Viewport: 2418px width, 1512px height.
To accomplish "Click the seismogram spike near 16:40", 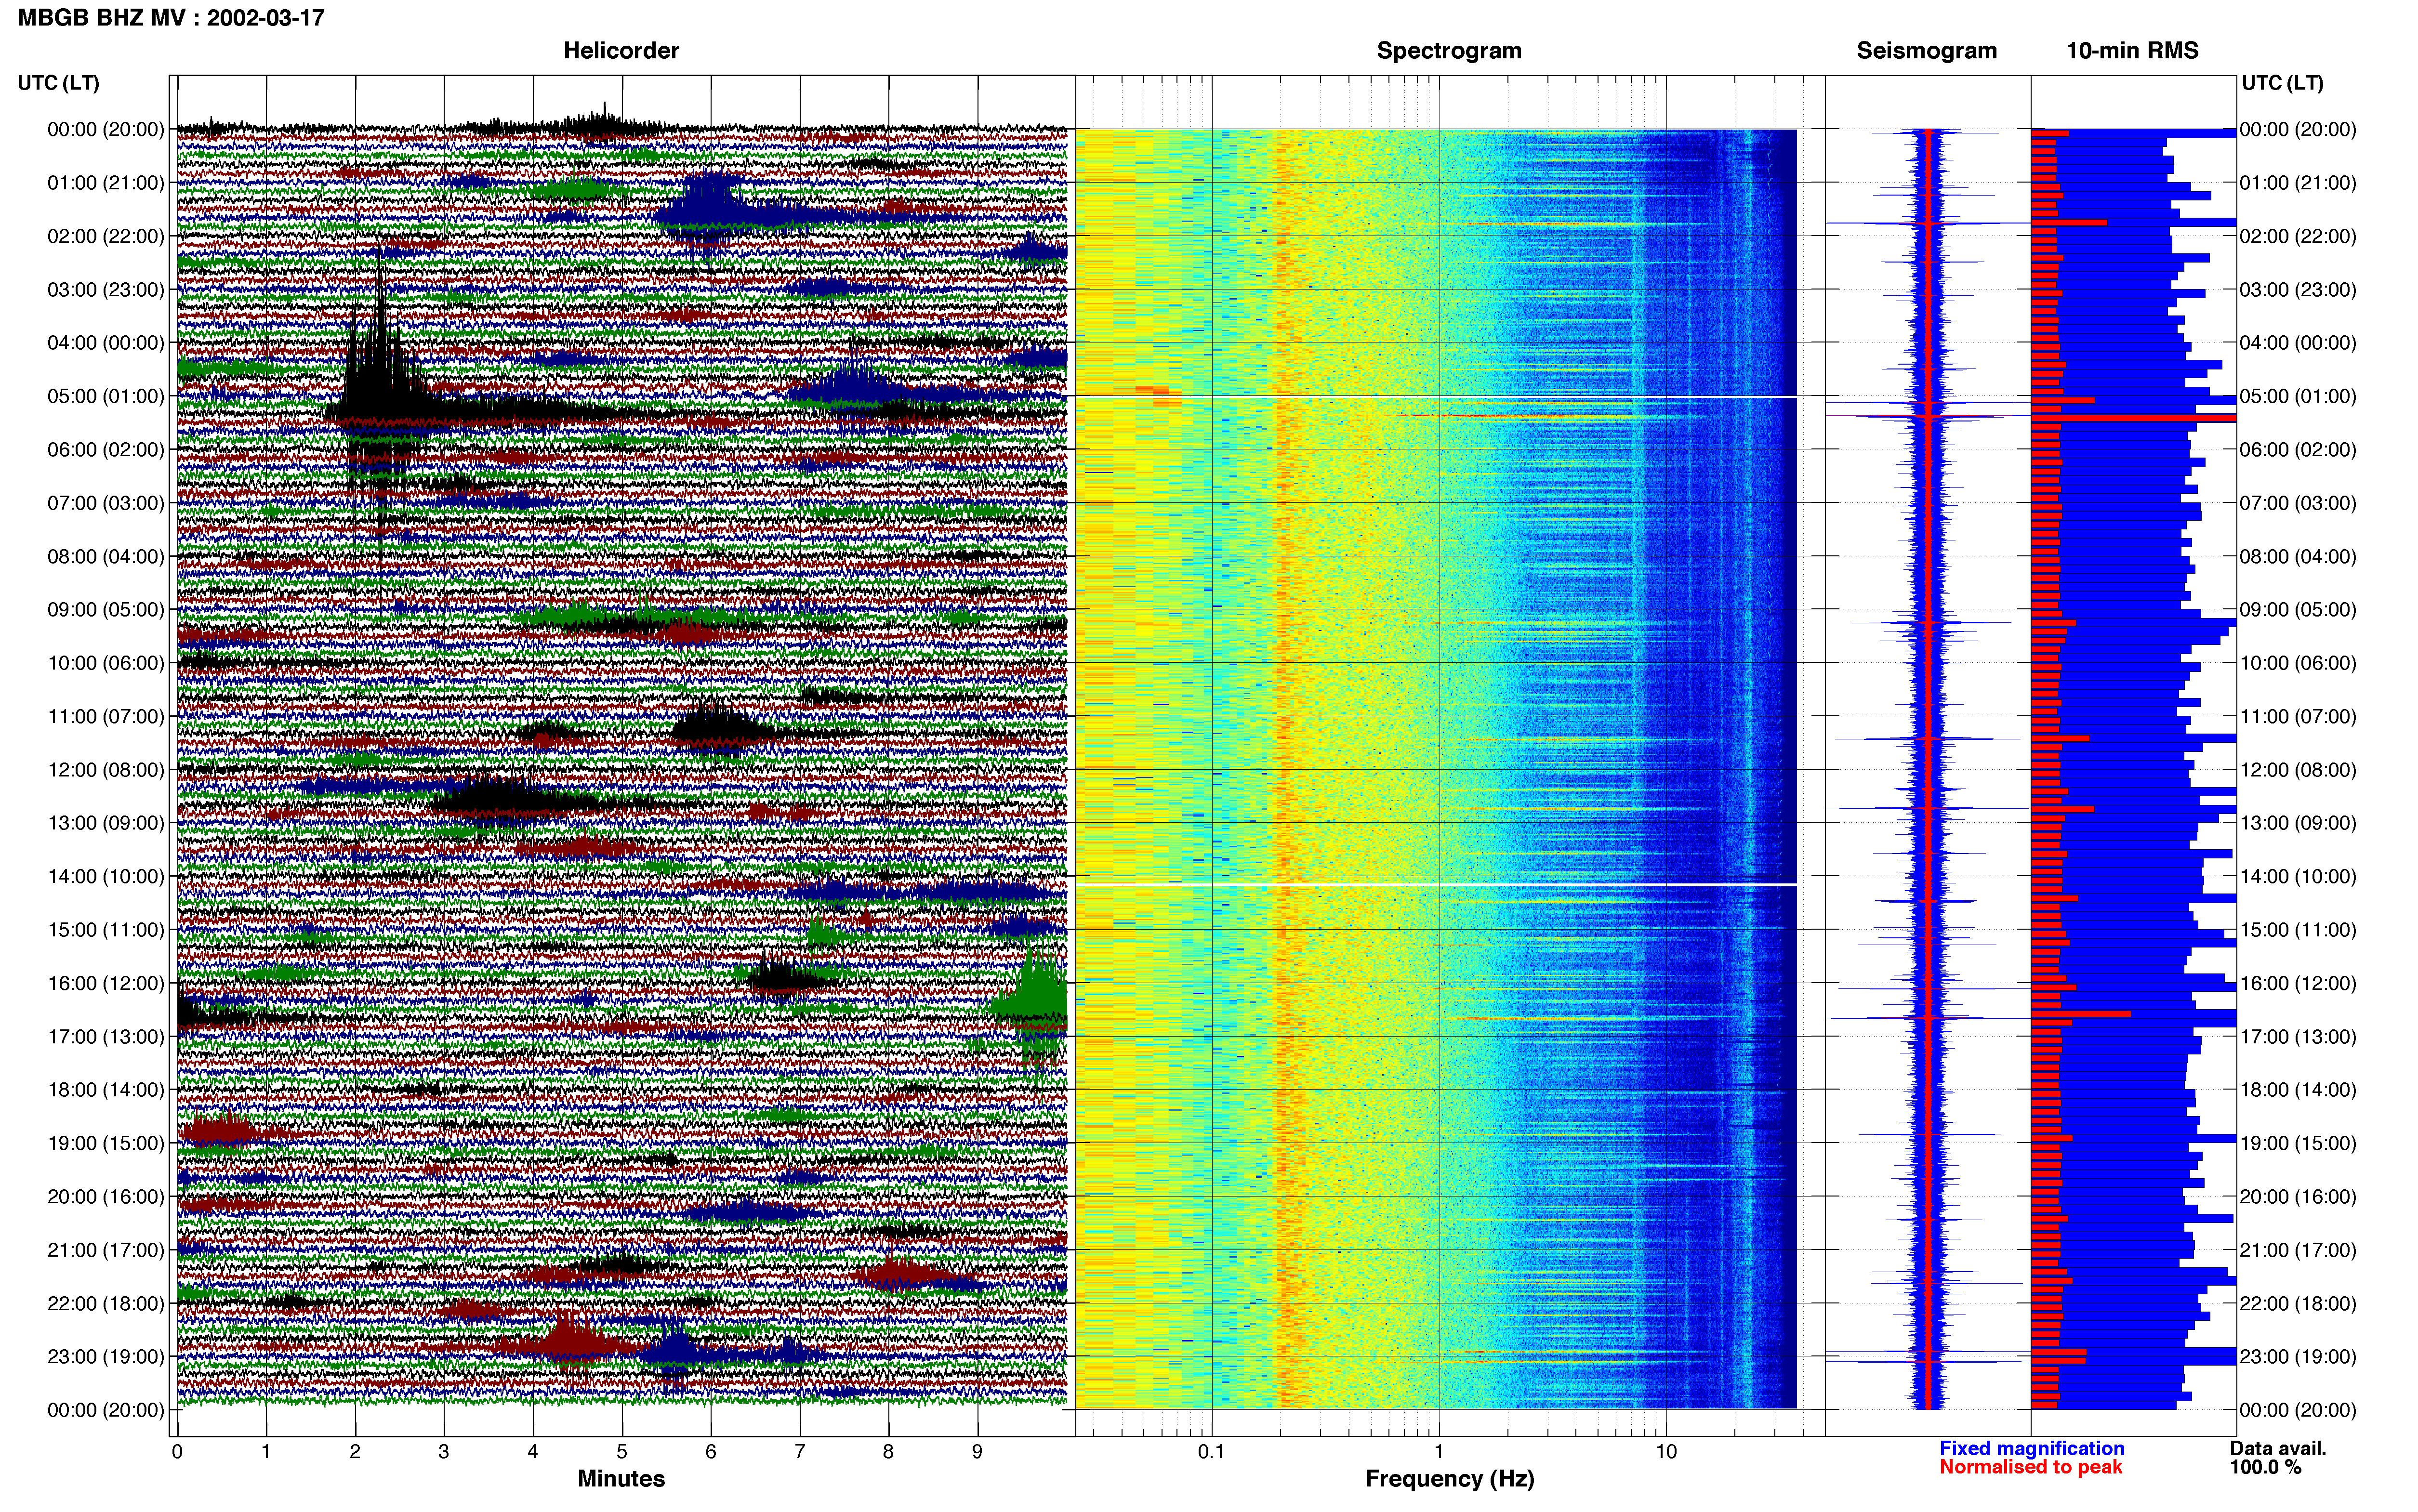I will click(1928, 1018).
